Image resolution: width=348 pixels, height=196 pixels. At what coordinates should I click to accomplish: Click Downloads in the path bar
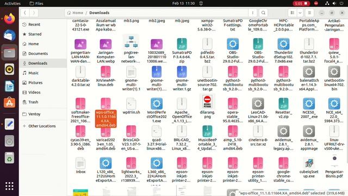(x=99, y=13)
